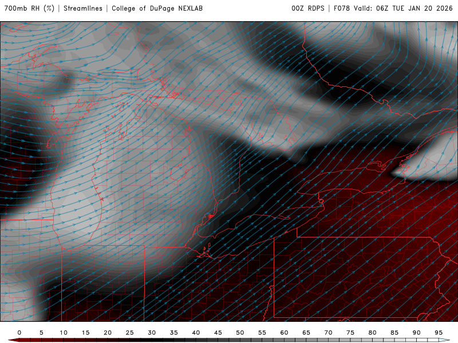The height and width of the screenshot is (343, 458).
Task: Click the "80" colorbar scale label
Action: 373,333
